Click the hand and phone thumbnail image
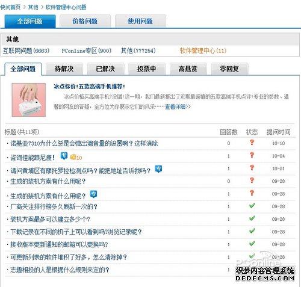The image size is (301, 287). (x=29, y=100)
